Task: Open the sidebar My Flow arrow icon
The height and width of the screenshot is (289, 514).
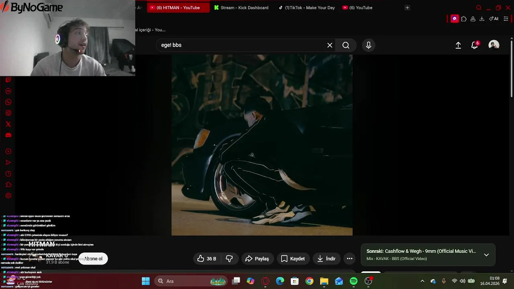Action: [x=8, y=163]
